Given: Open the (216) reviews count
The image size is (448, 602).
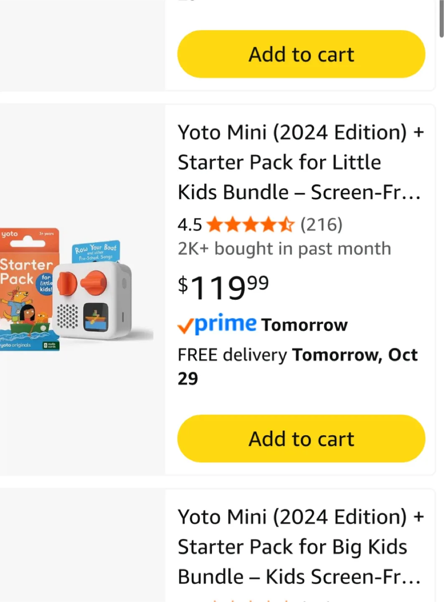Looking at the screenshot, I should pyautogui.click(x=321, y=225).
